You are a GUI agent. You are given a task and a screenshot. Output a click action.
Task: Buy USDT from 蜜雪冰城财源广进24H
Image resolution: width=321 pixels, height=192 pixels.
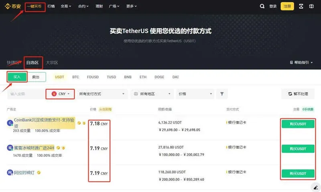click(x=298, y=149)
